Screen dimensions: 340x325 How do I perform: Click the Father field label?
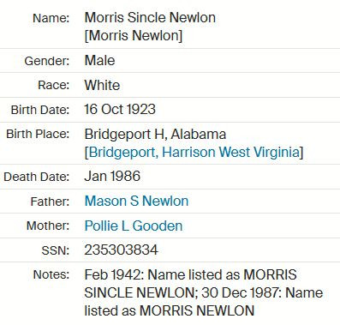[x=50, y=202]
